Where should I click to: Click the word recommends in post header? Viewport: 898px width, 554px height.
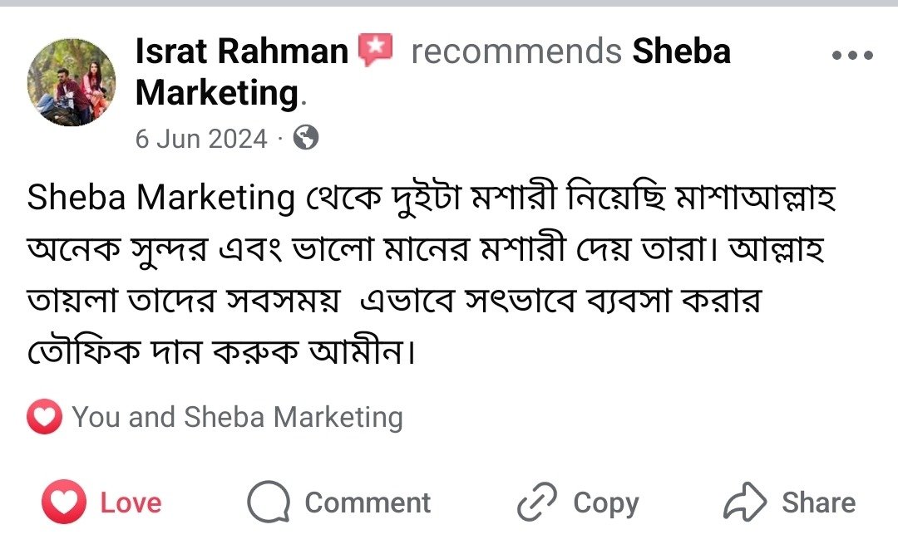(x=516, y=52)
